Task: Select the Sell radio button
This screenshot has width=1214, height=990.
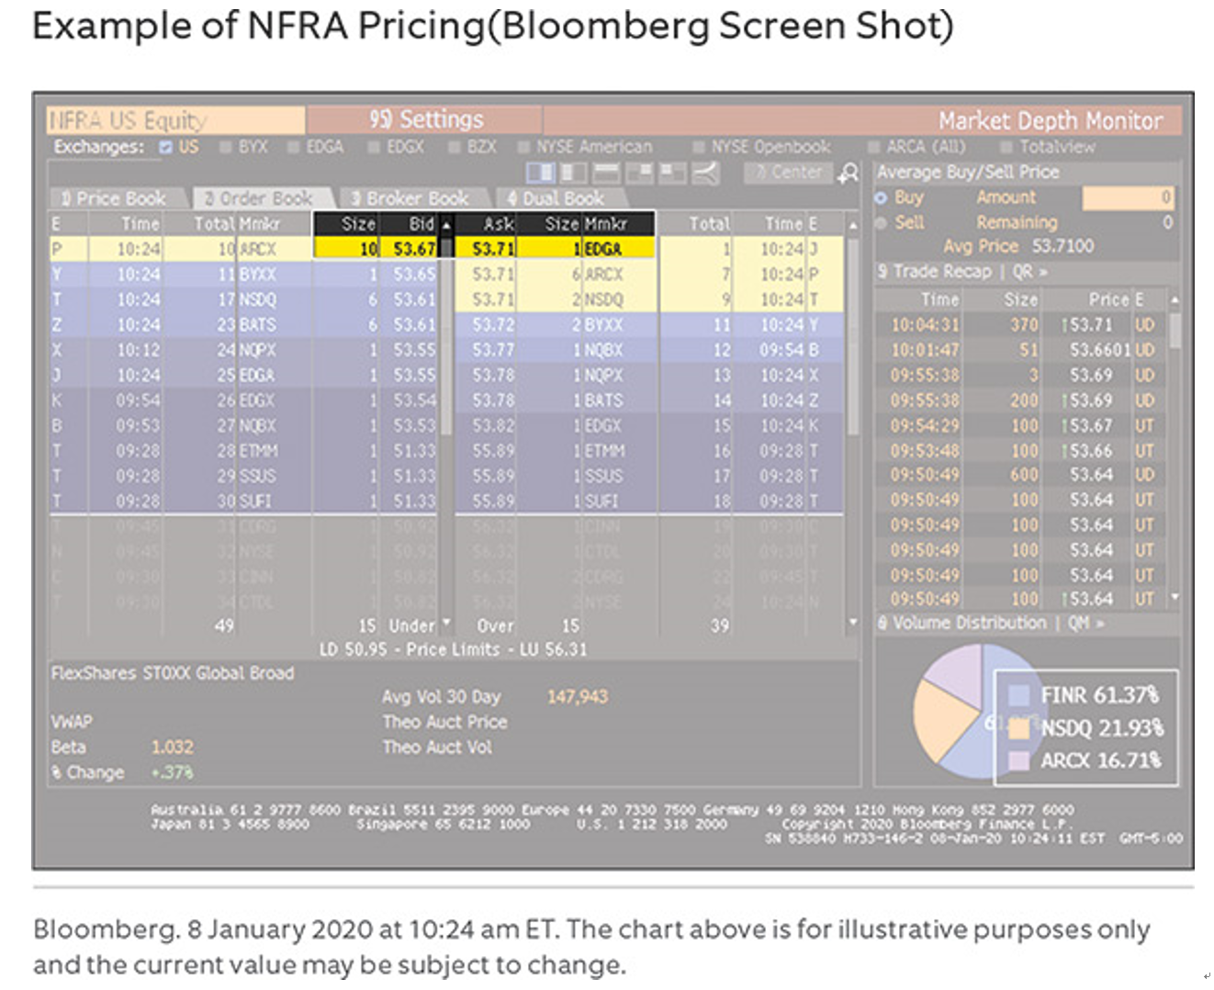Action: click(x=882, y=222)
